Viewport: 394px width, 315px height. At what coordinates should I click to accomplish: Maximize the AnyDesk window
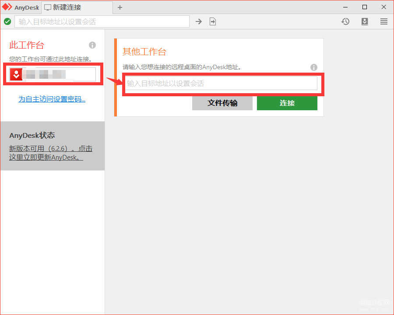click(365, 7)
